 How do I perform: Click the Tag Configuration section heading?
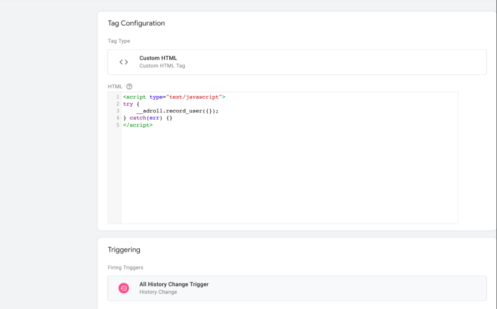[136, 23]
